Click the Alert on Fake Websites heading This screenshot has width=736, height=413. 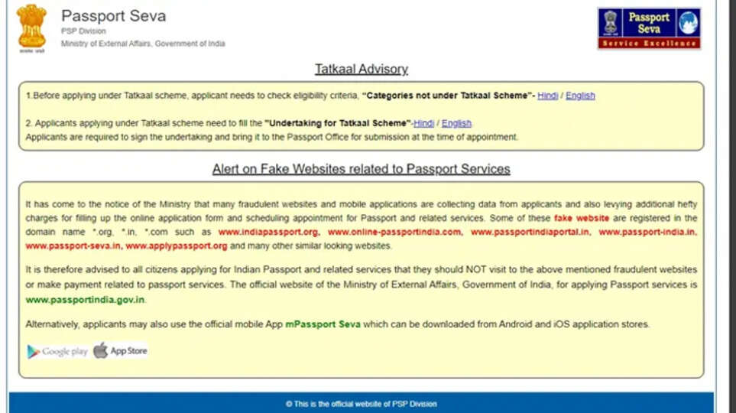pyautogui.click(x=362, y=169)
